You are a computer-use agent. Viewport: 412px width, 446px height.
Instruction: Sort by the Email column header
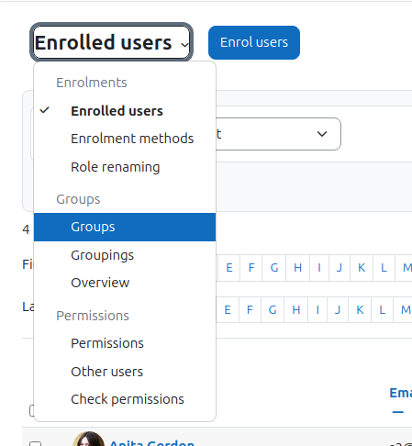point(400,393)
